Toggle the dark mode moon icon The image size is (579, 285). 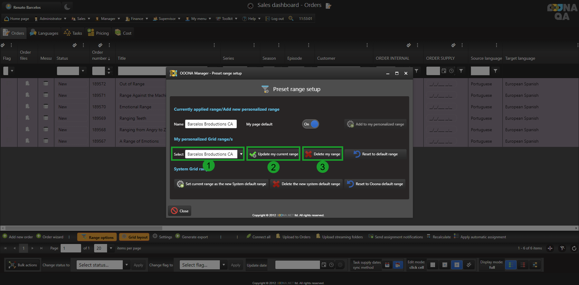(x=67, y=6)
